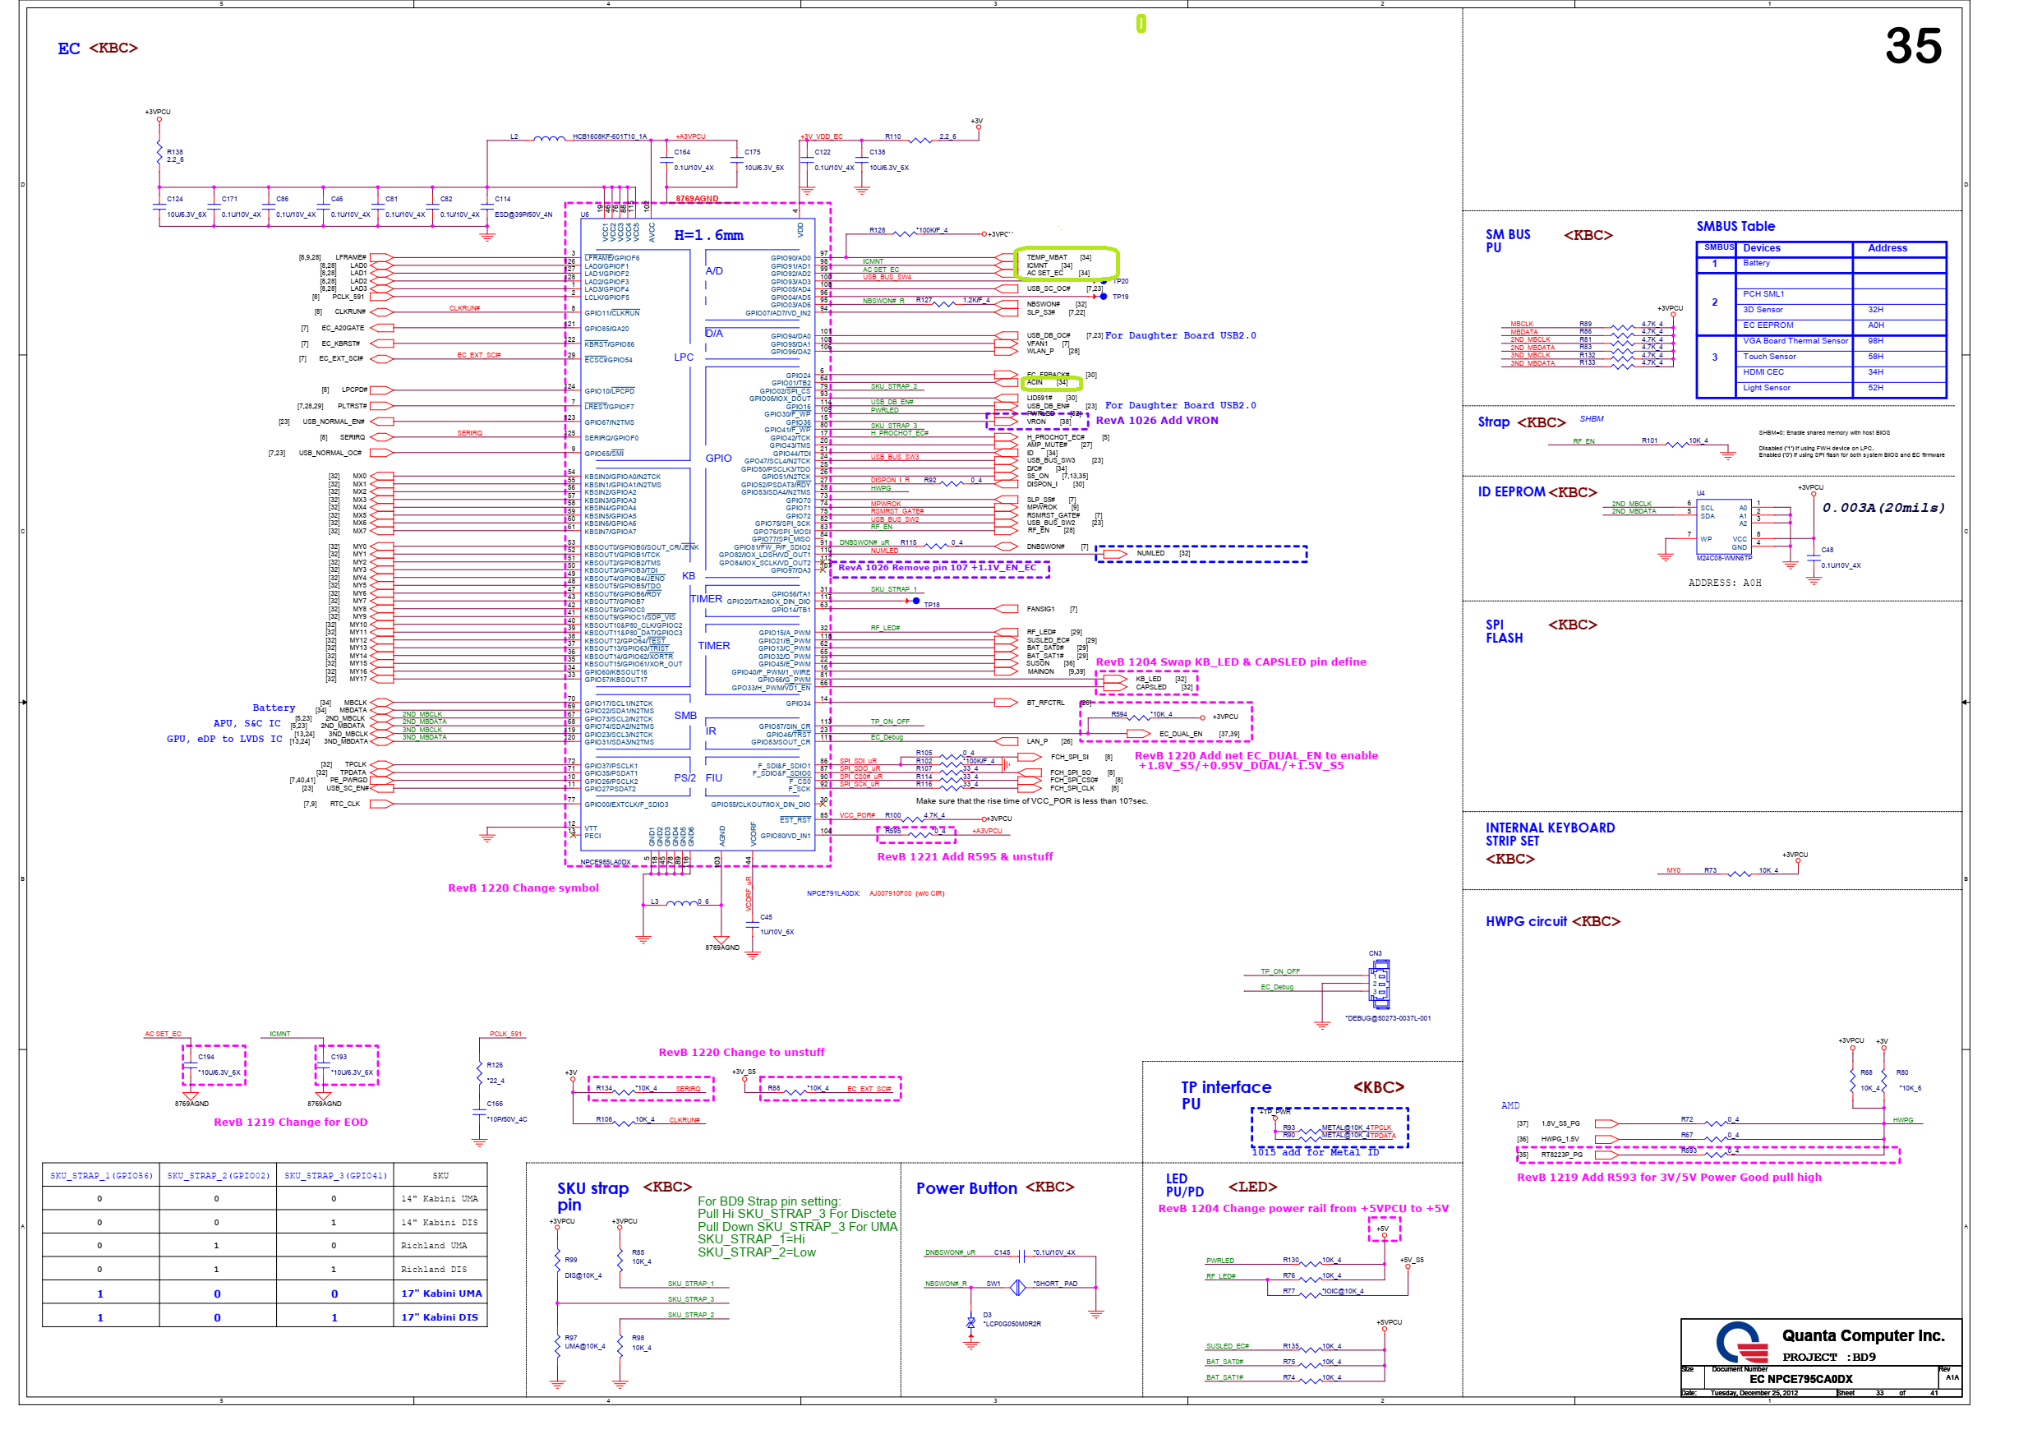Viewport: 2028px width, 1434px height.
Task: Click the EC EEPROM row in SMBUS table
Action: coord(1768,325)
